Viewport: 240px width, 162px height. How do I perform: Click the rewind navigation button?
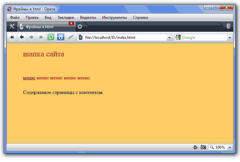click(12, 37)
